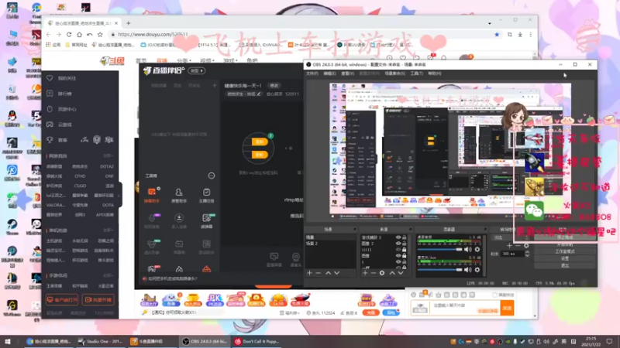The height and width of the screenshot is (348, 620).
Task: Switch to the 鱼吧 tab on Douyu
Action: [252, 60]
